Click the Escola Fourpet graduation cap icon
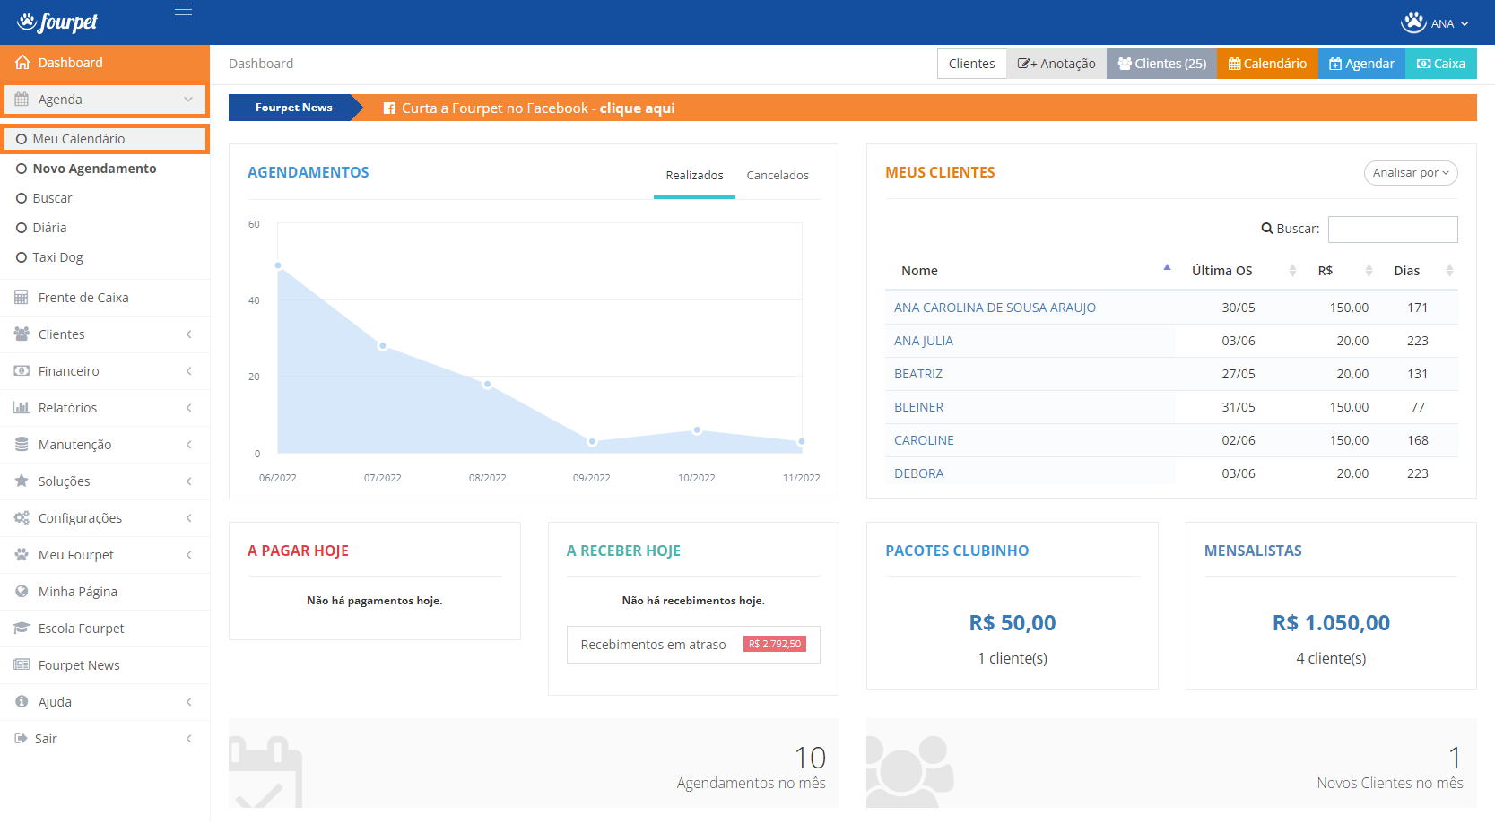This screenshot has height=824, width=1495. pyautogui.click(x=22, y=629)
